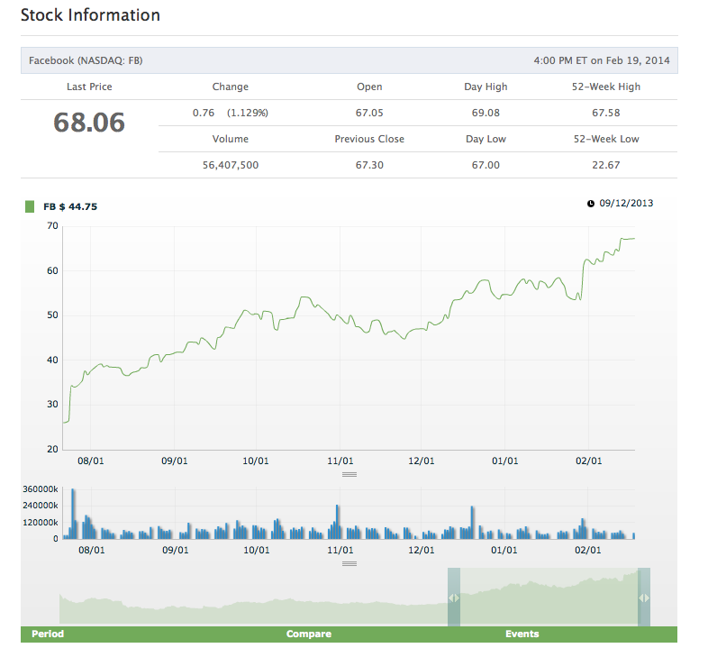Click the left range selector handle
The width and height of the screenshot is (708, 648).
[454, 597]
